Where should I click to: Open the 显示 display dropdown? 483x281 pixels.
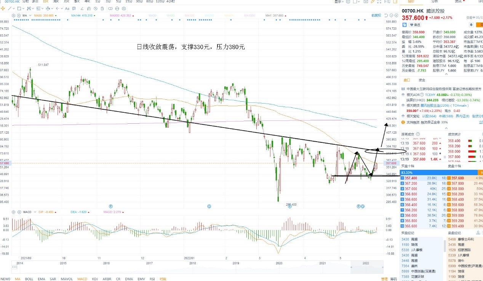pos(339,2)
